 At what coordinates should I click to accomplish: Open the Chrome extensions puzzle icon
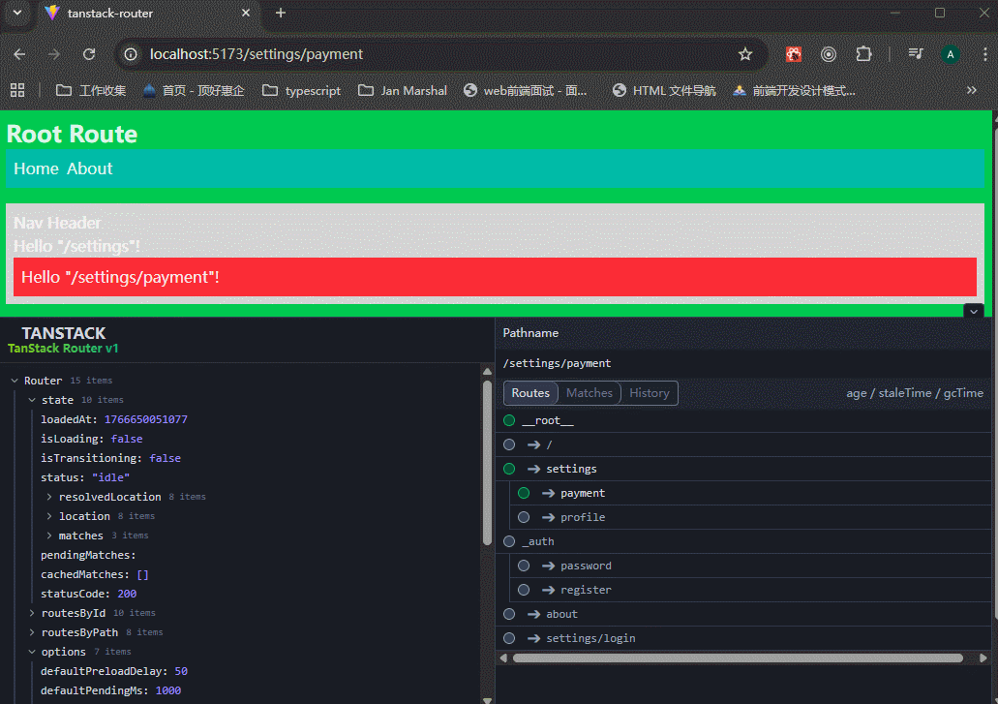pyautogui.click(x=863, y=54)
